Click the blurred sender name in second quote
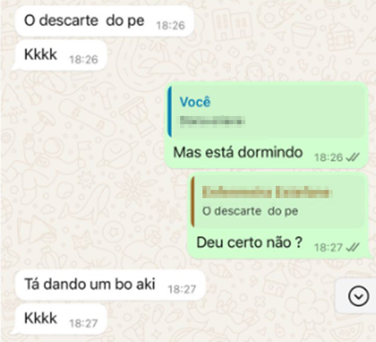 click(266, 192)
